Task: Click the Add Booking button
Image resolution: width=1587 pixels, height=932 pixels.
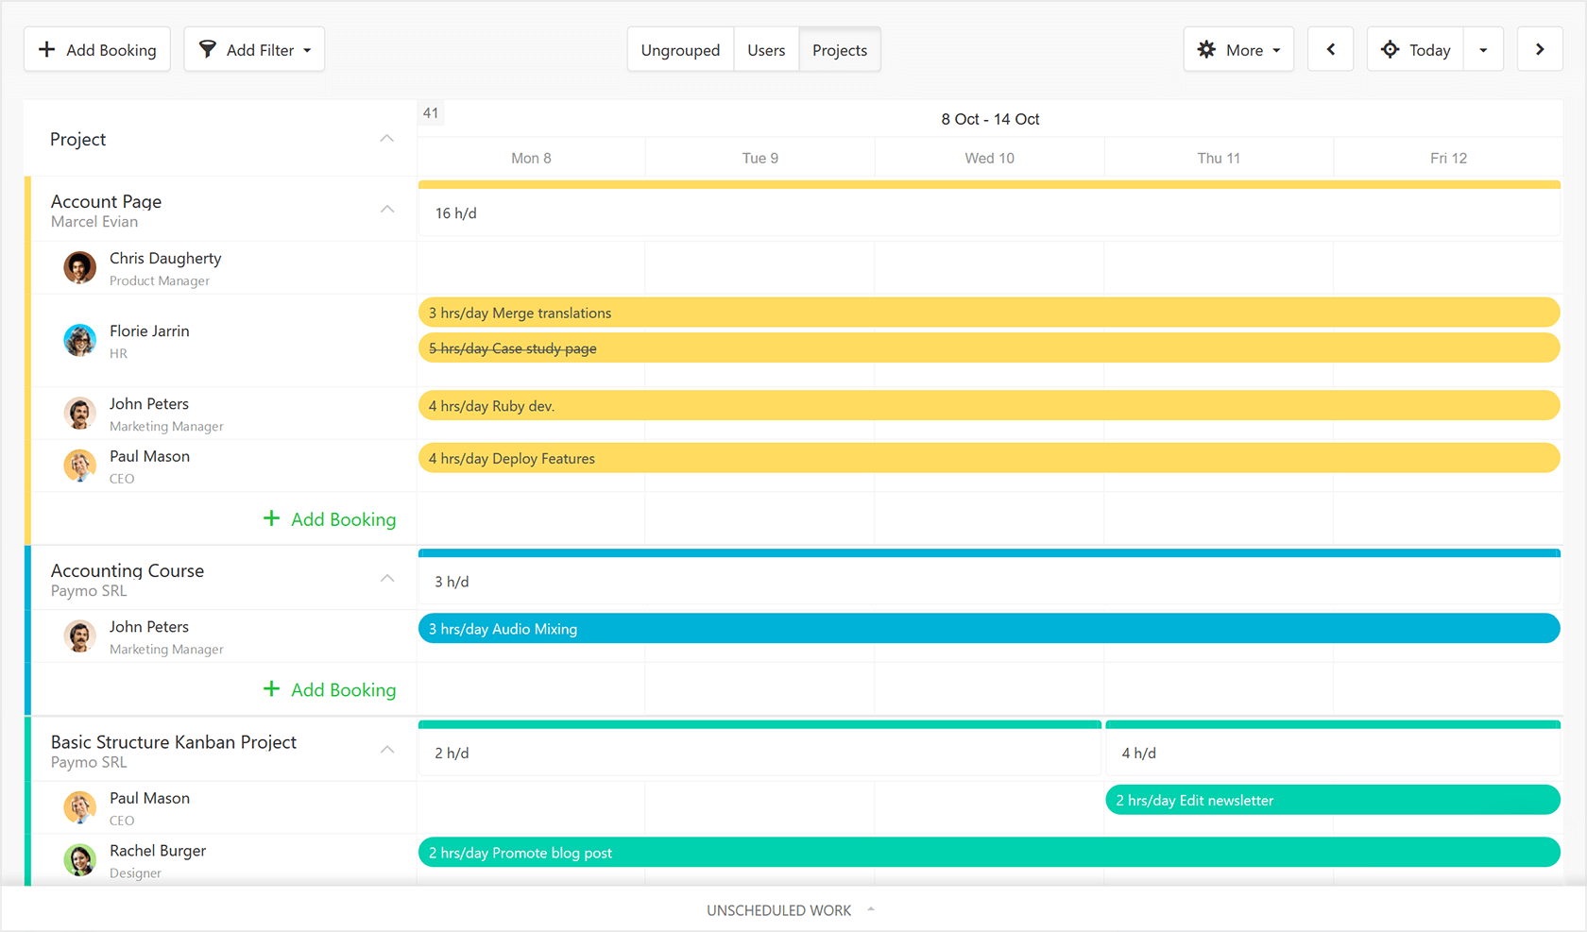Action: pyautogui.click(x=96, y=49)
